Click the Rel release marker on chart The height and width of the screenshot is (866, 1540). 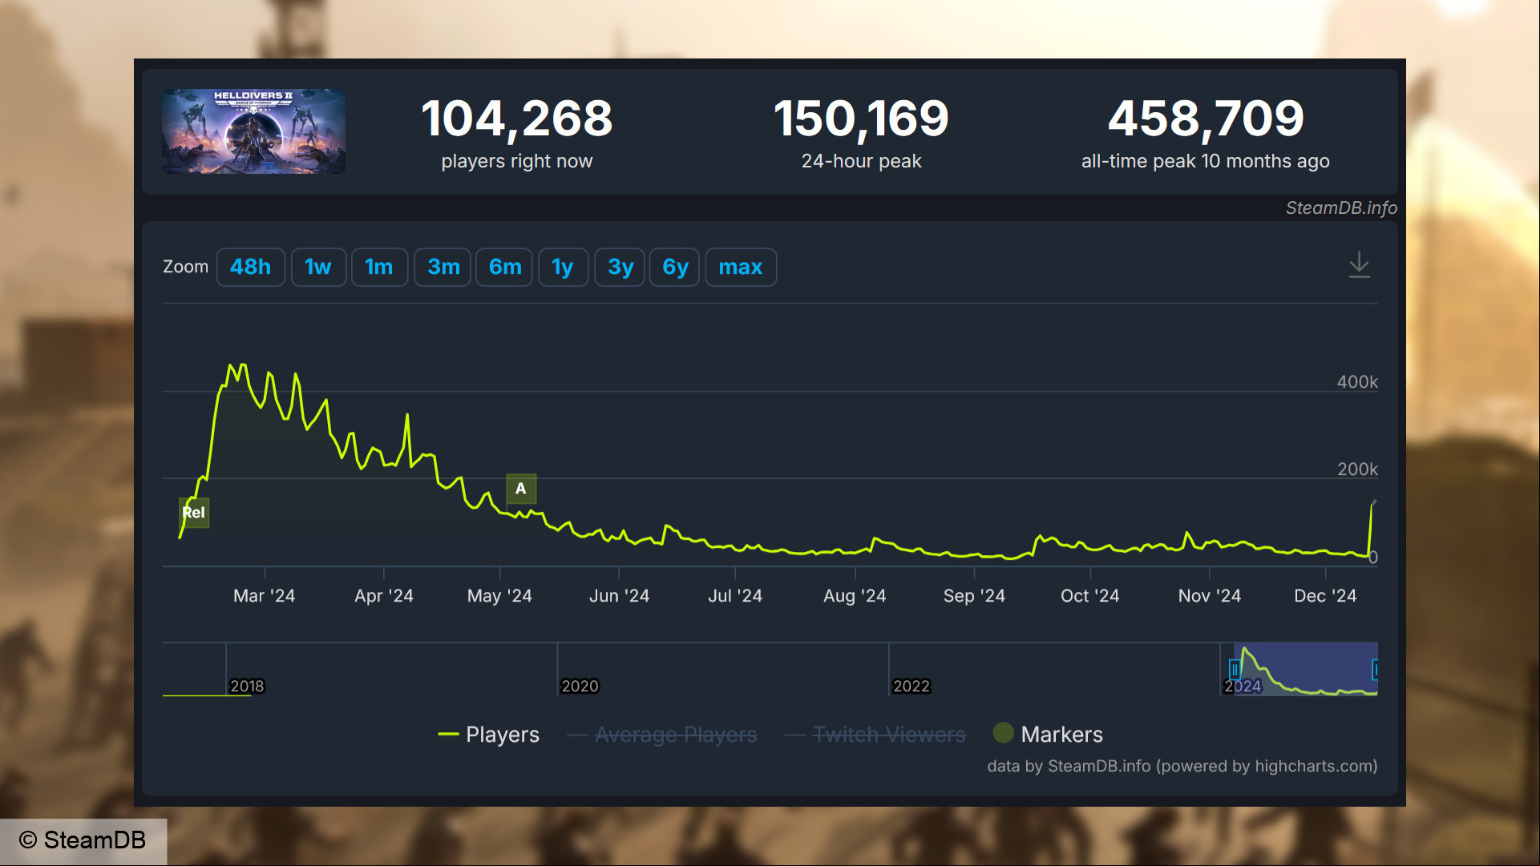194,513
